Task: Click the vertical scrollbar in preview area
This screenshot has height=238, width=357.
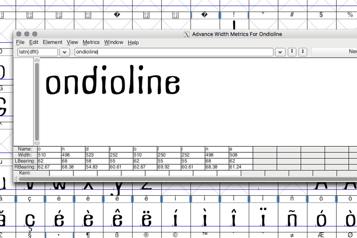Action: click(37, 102)
